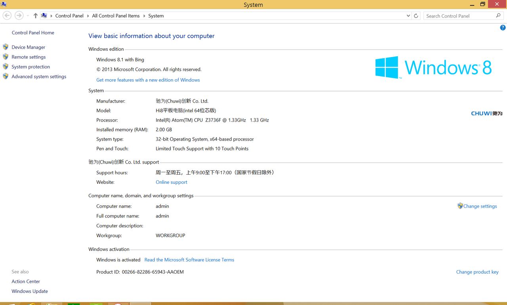Open System protection link
Image resolution: width=507 pixels, height=305 pixels.
(31, 67)
